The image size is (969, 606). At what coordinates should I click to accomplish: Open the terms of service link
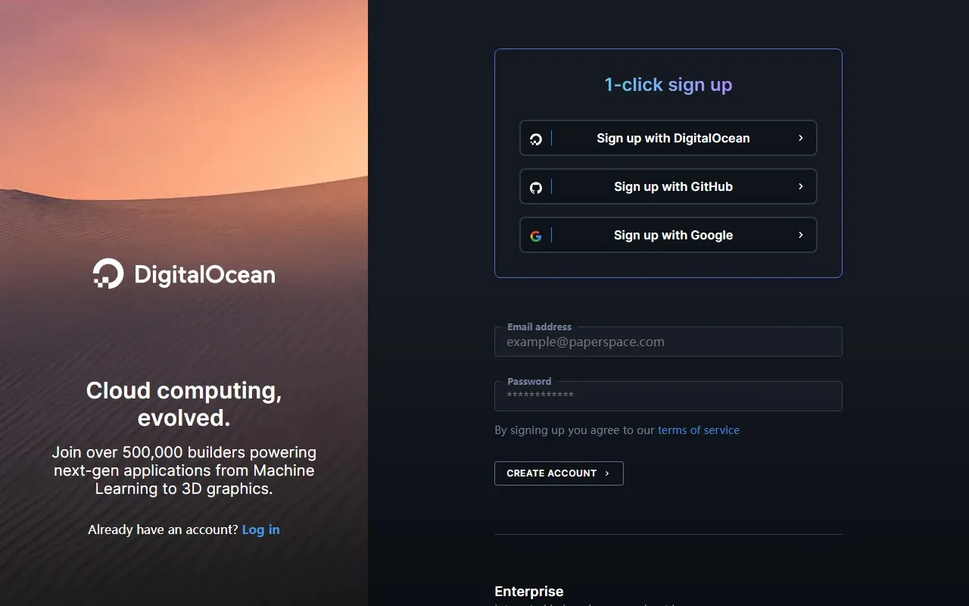[x=698, y=430]
